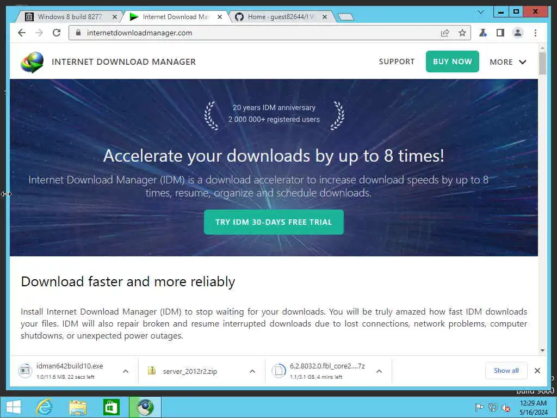Open File Explorer from taskbar
Viewport: 557px width, 418px height.
[x=78, y=407]
